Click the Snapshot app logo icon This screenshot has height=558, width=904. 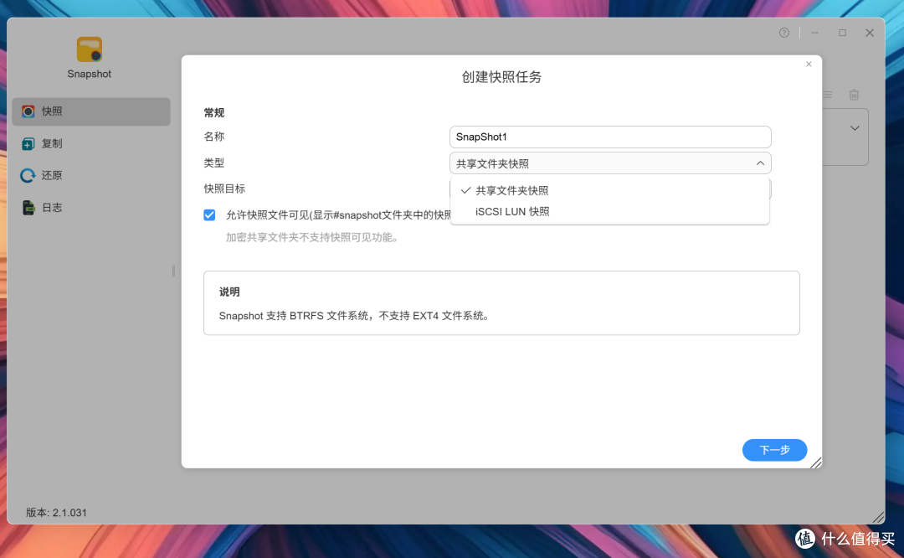90,49
